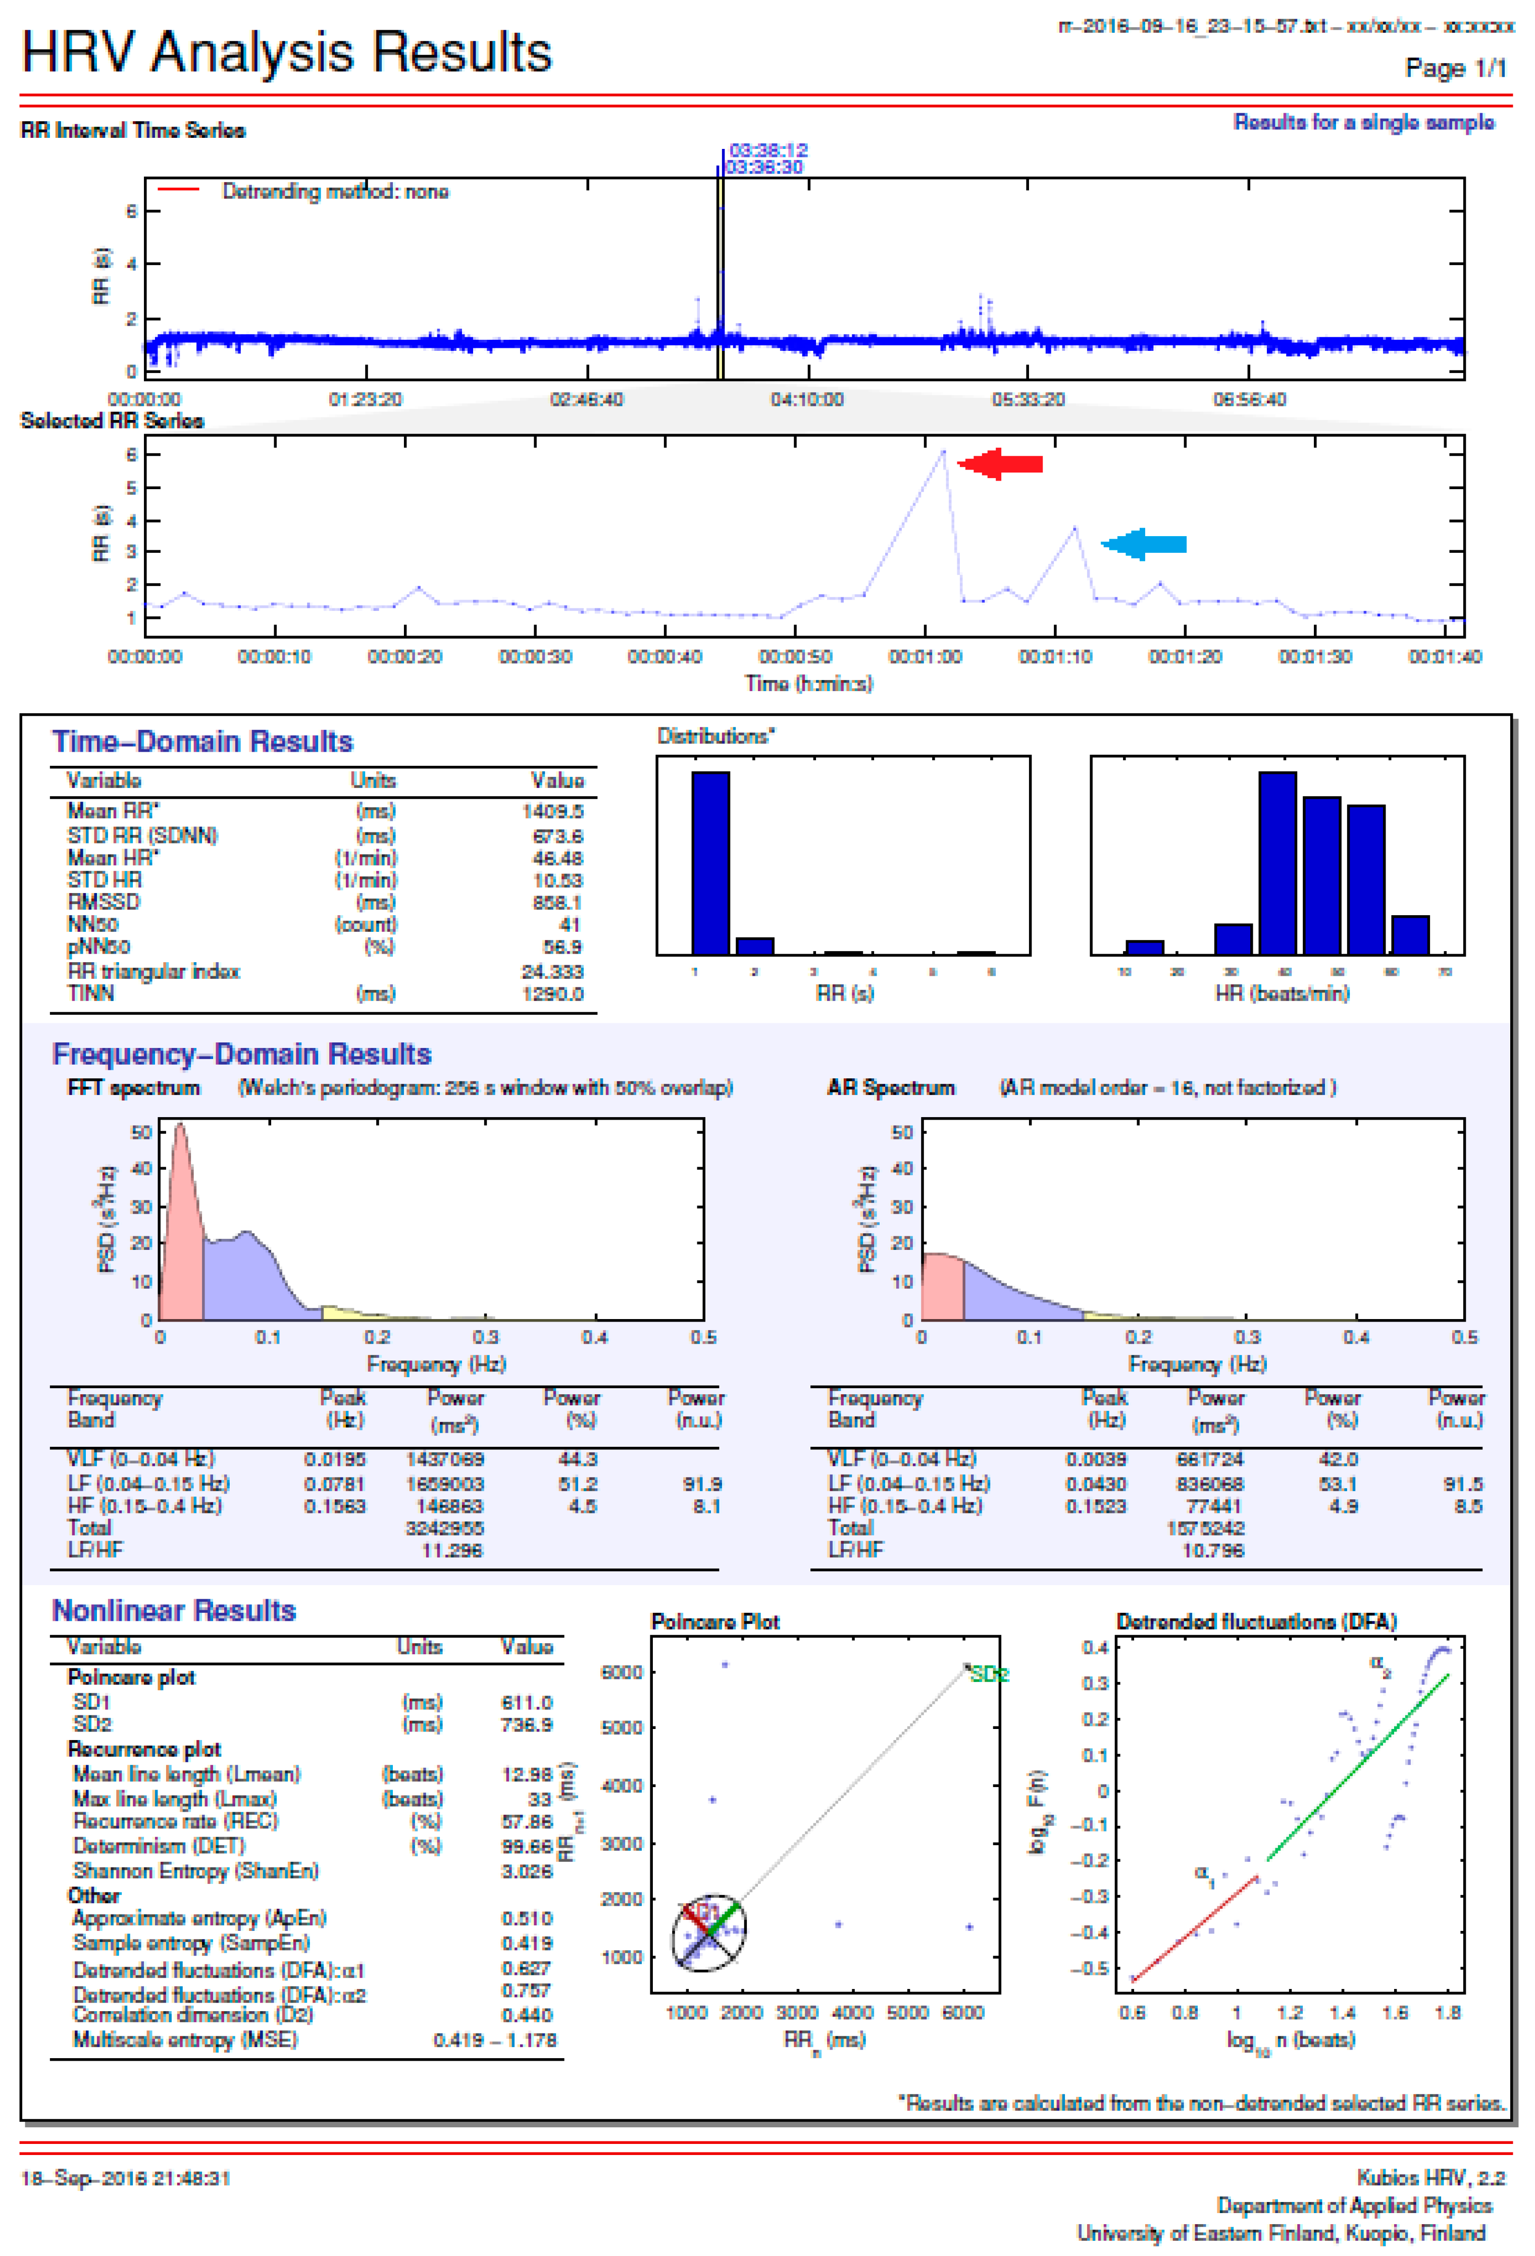Viewport: 1535px width, 2256px height.
Task: Click the red detrending legend line
Action: coord(178,190)
